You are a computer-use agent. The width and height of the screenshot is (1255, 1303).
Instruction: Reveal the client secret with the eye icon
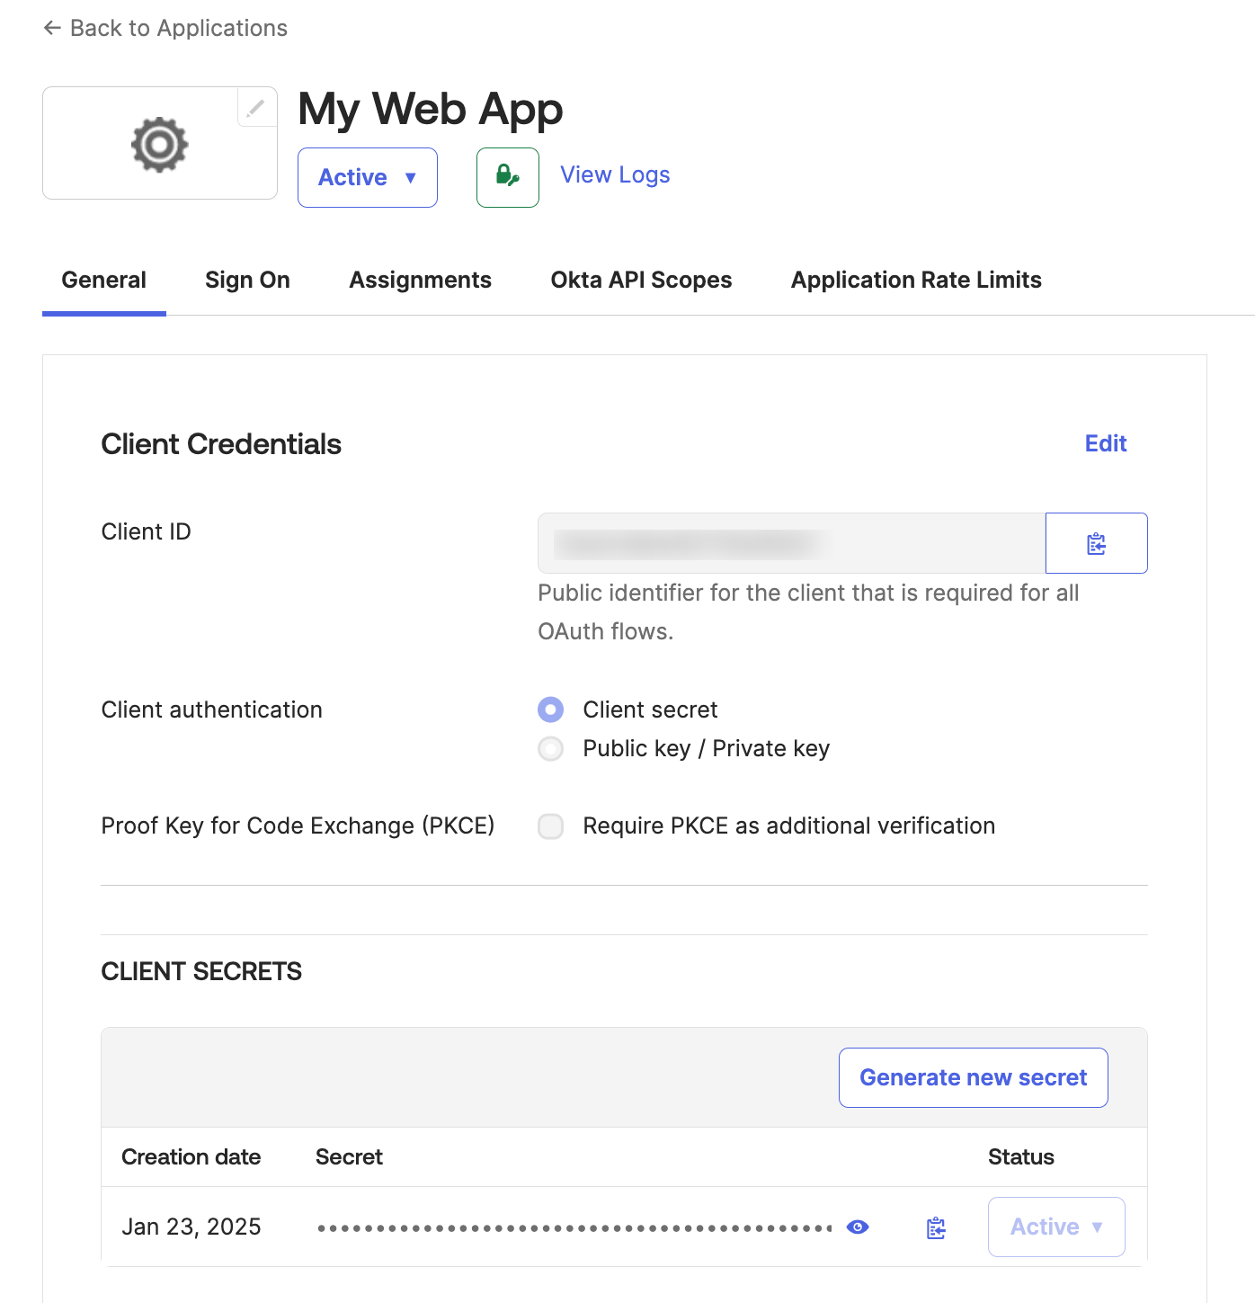[858, 1227]
